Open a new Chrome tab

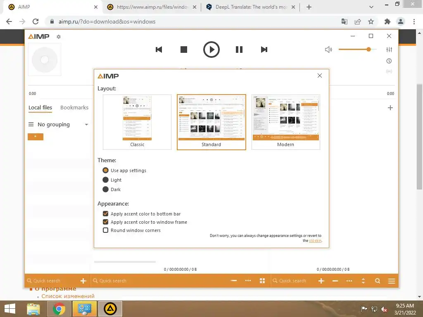point(309,7)
